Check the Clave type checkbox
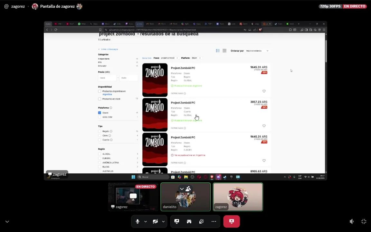Screen dimensions: 371x232 click(100, 135)
